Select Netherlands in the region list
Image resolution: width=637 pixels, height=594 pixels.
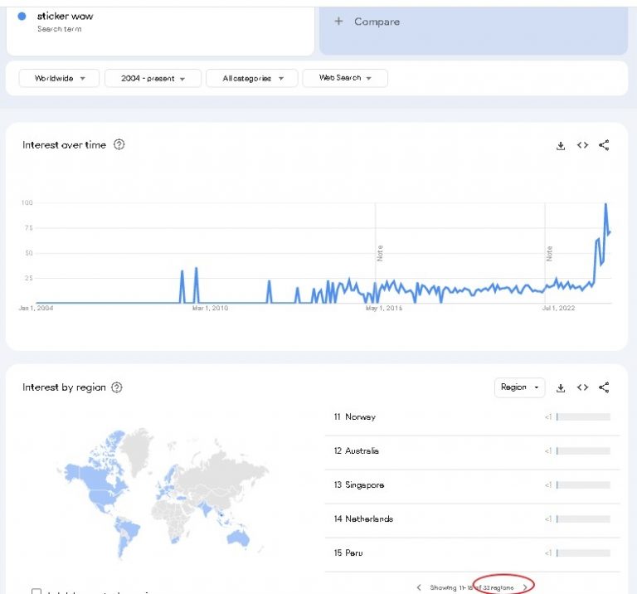pyautogui.click(x=473, y=519)
